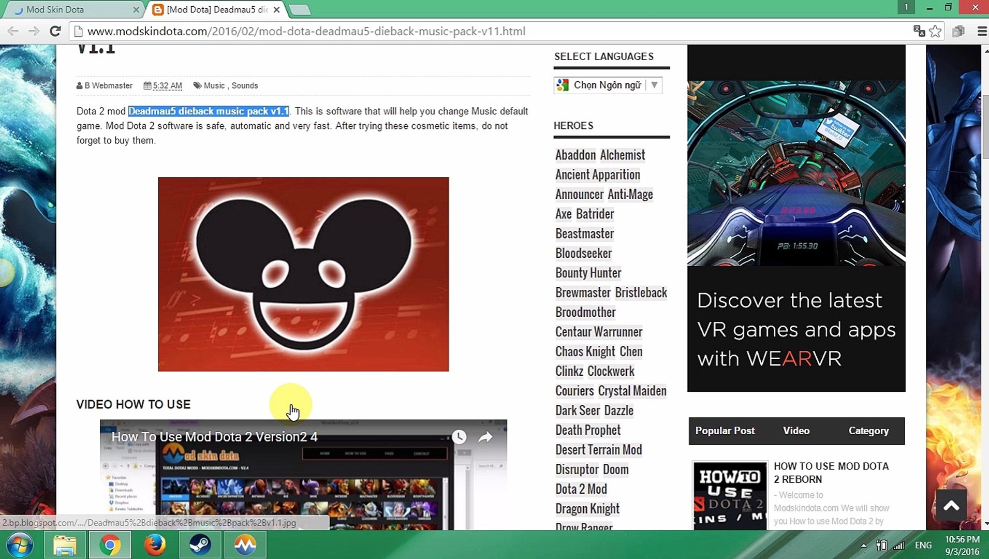Viewport: 989px width, 559px height.
Task: Open the Alchemist hero link
Action: [x=623, y=155]
